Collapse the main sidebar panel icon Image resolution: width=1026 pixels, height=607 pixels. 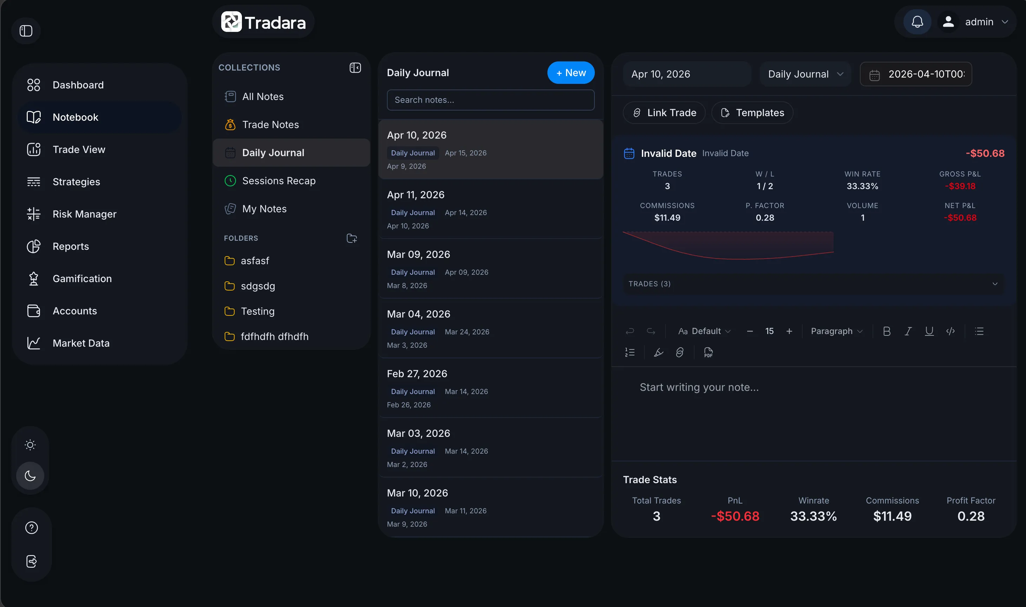(x=26, y=31)
